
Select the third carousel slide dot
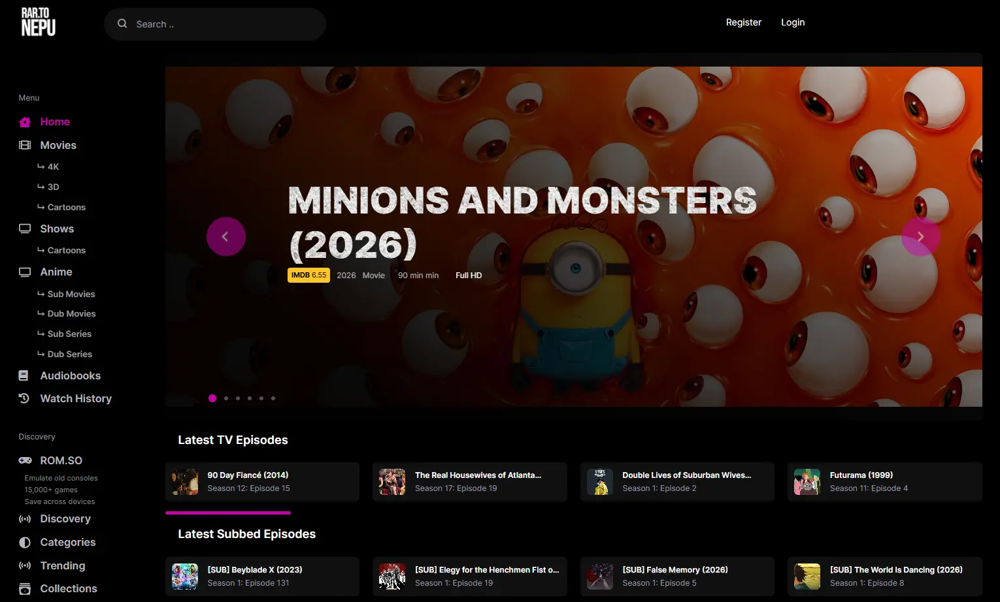(238, 398)
